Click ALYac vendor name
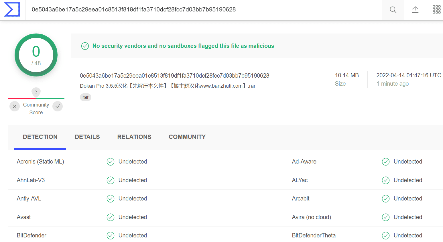 (x=300, y=180)
